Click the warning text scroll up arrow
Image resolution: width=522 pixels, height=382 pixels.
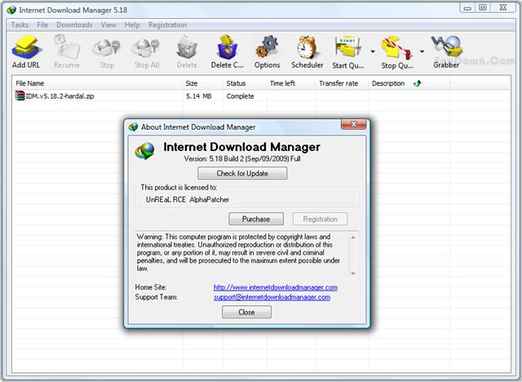click(353, 238)
